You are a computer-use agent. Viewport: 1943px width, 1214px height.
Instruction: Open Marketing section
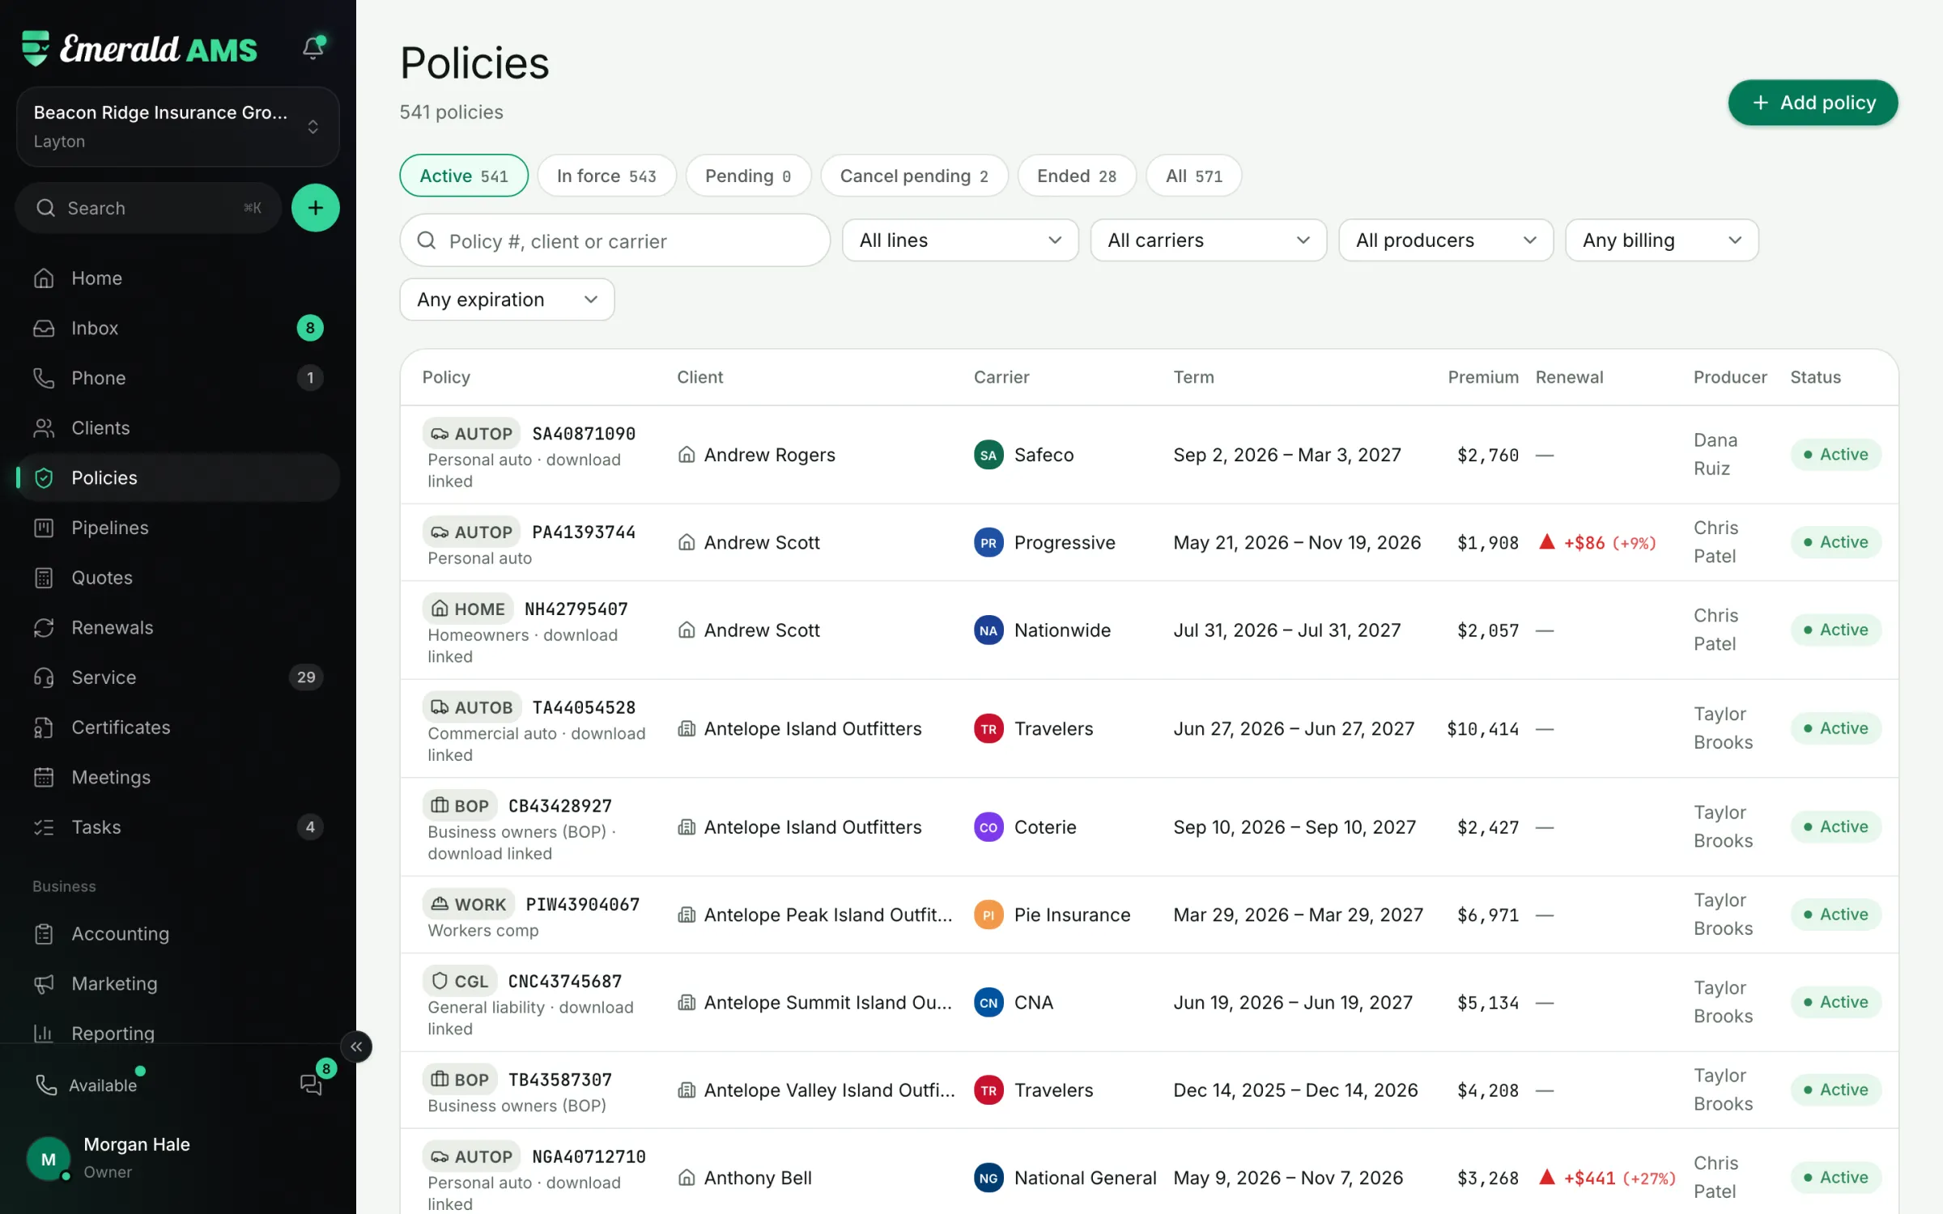[178, 983]
